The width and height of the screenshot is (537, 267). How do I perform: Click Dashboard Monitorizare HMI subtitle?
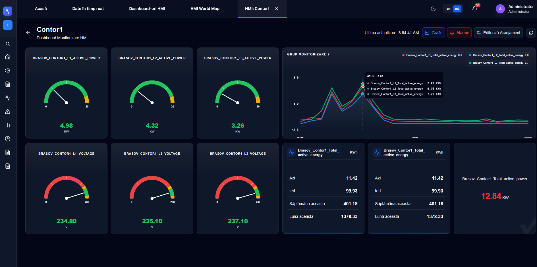[62, 38]
